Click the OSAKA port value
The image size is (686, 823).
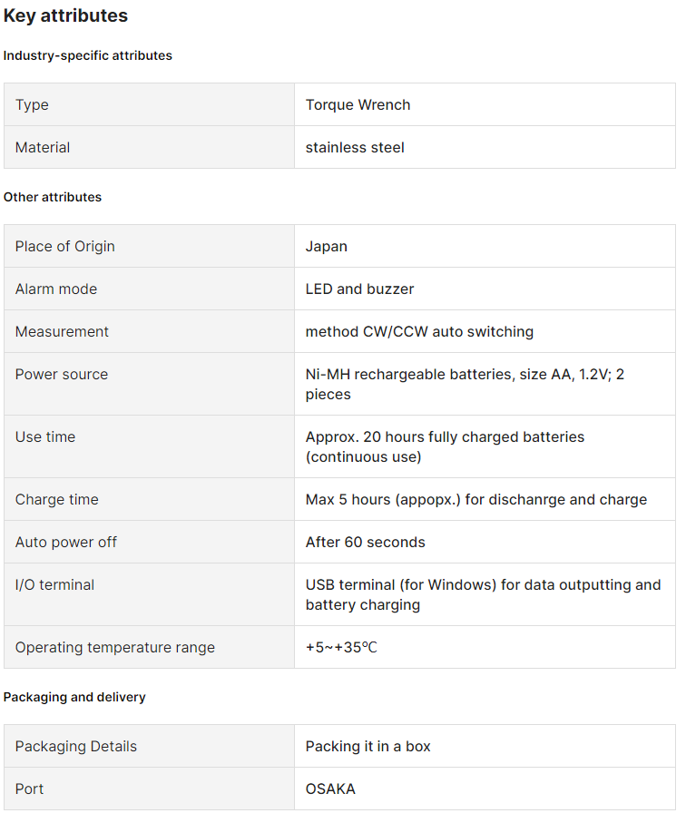(x=330, y=789)
